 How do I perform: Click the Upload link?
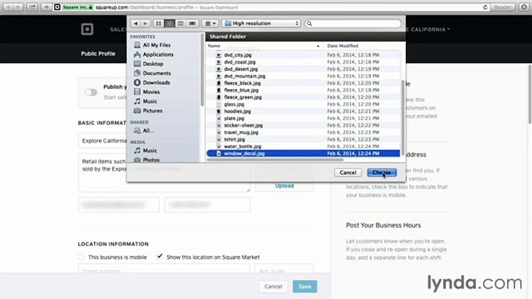tap(284, 186)
